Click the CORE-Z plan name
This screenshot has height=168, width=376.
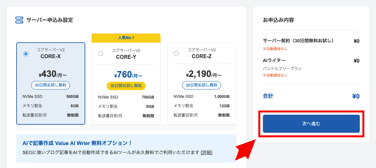pyautogui.click(x=202, y=57)
